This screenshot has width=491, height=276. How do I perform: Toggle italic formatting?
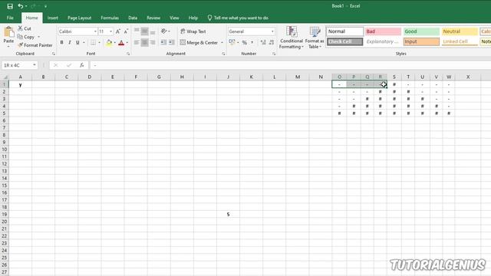tap(70, 42)
